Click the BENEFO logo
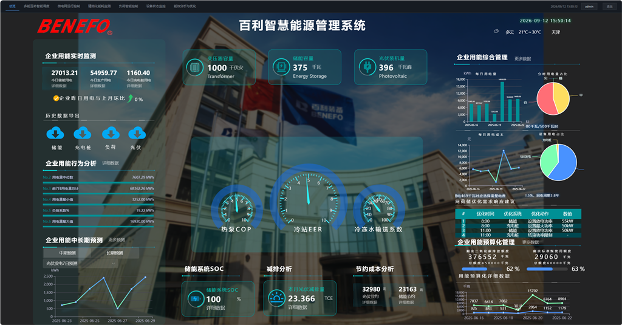The height and width of the screenshot is (325, 622). click(75, 27)
